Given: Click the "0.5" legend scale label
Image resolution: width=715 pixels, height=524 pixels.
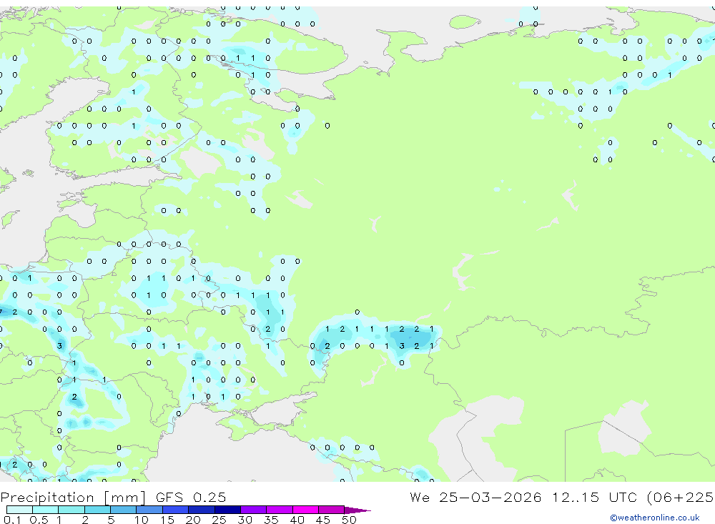Looking at the screenshot, I should click(x=39, y=520).
